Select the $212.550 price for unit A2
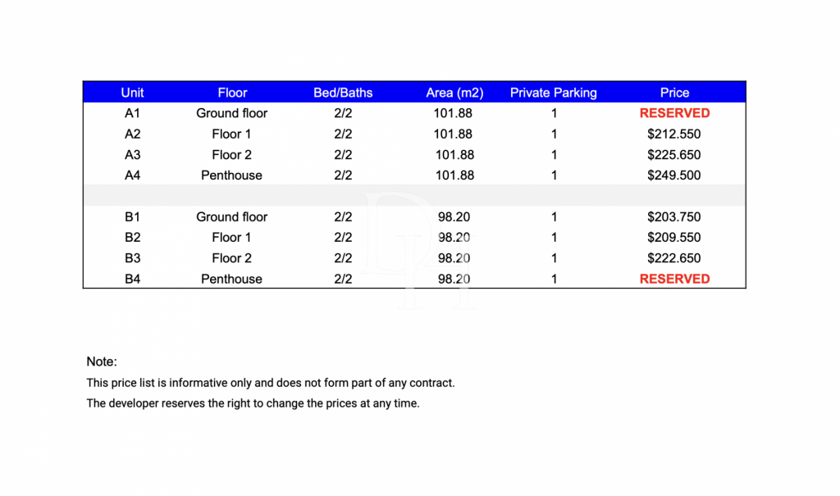Viewport: 840px width, 496px height. (x=674, y=134)
